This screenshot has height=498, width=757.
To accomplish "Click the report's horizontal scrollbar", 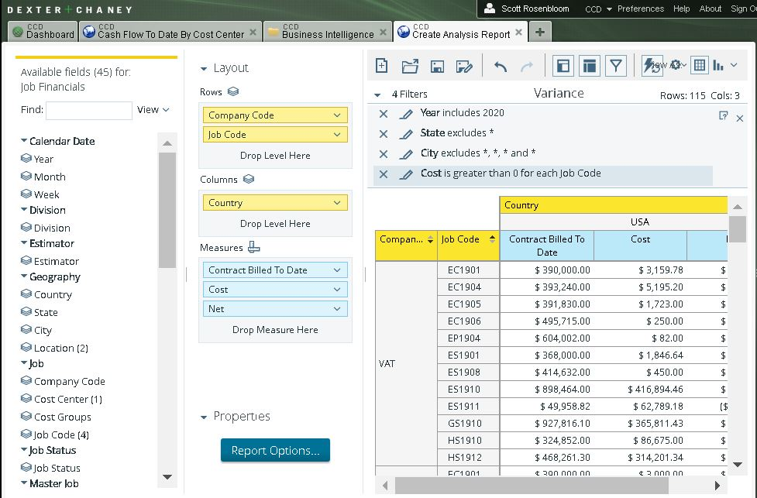I will (x=531, y=486).
